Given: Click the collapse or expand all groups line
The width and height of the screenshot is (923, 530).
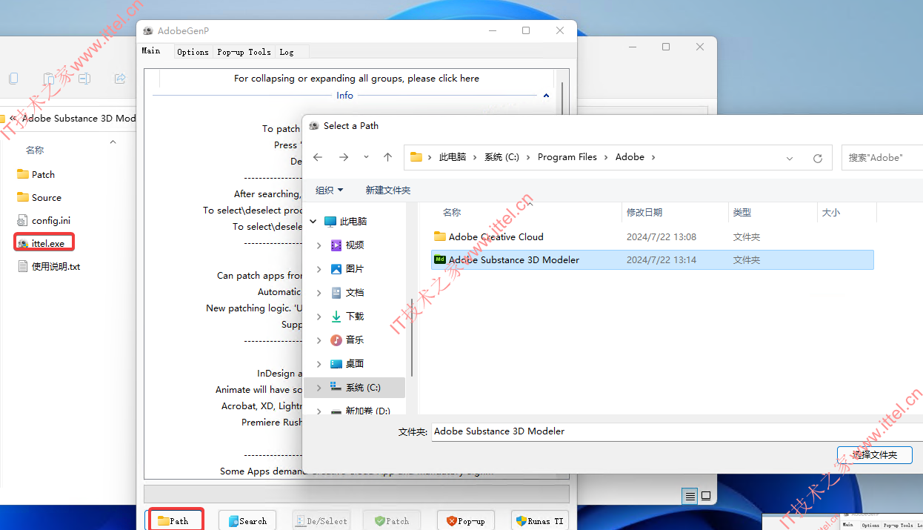Looking at the screenshot, I should [x=356, y=78].
